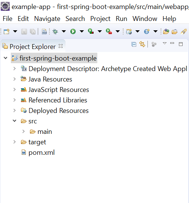Image resolution: width=189 pixels, height=203 pixels.
Task: Open the Project Explorer View Menu triangle
Action: coord(165,43)
